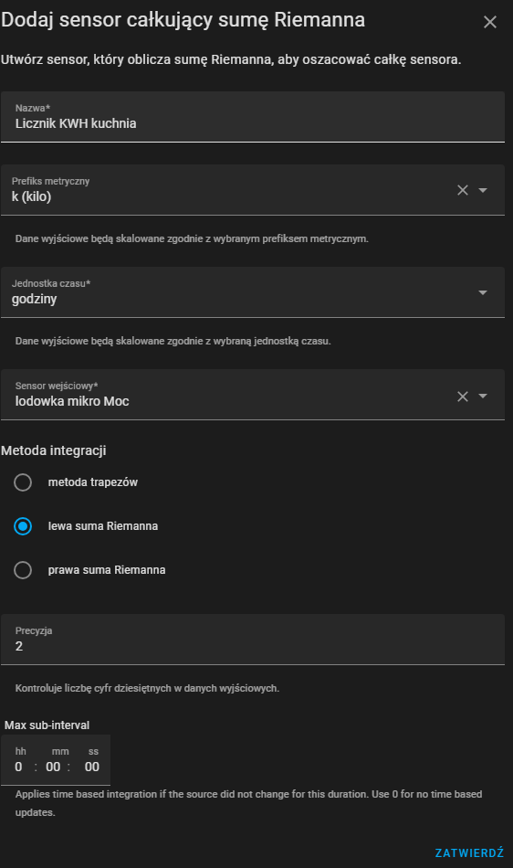Clear the Prefiks metryczny selection
The height and width of the screenshot is (868, 513).
[x=463, y=190]
